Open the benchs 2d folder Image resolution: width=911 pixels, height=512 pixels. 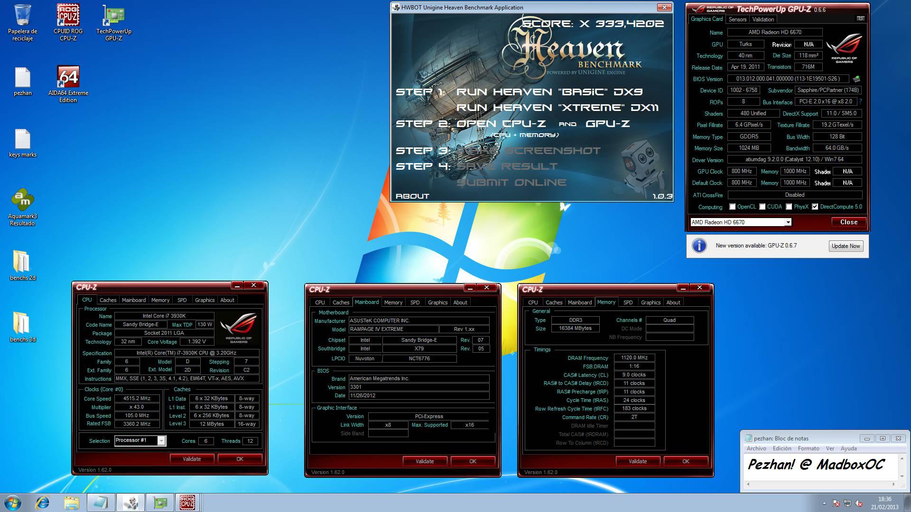click(x=22, y=265)
